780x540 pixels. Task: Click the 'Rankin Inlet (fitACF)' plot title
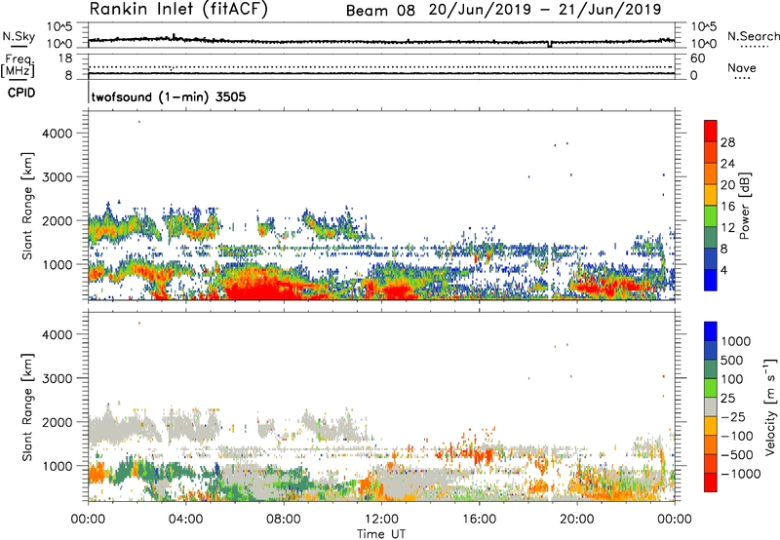[178, 10]
